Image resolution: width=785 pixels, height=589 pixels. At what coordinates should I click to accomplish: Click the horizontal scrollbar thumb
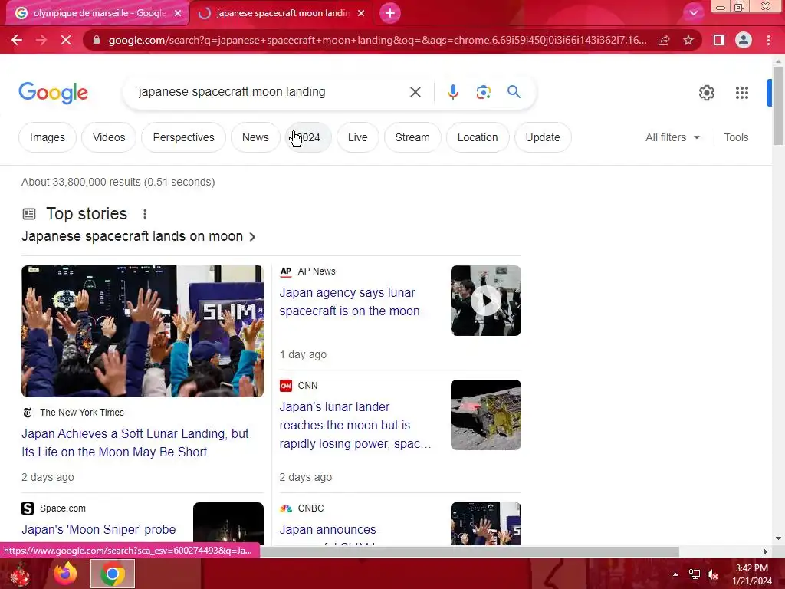pyautogui.click(x=470, y=552)
